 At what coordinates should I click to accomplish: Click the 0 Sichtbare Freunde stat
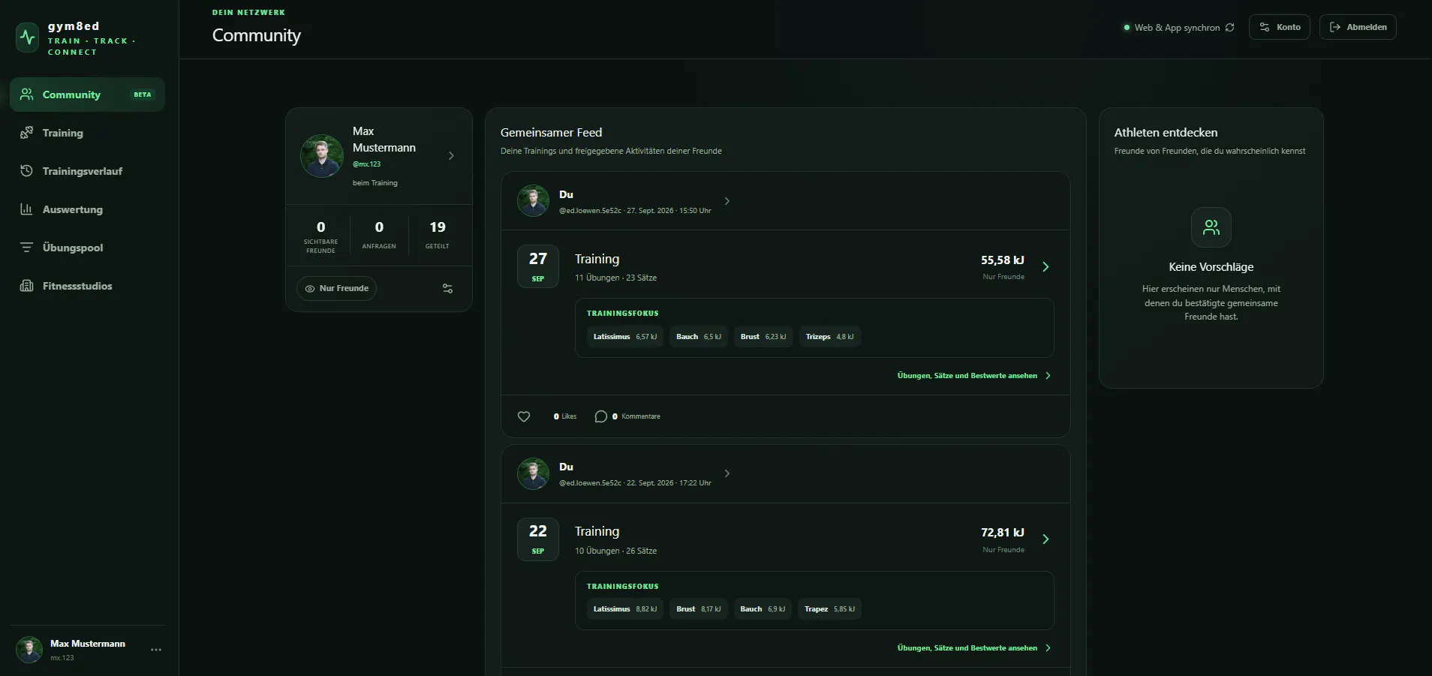[x=320, y=236]
